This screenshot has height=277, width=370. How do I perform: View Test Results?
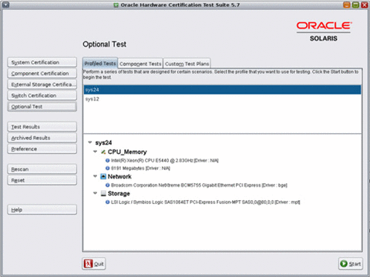(42, 127)
